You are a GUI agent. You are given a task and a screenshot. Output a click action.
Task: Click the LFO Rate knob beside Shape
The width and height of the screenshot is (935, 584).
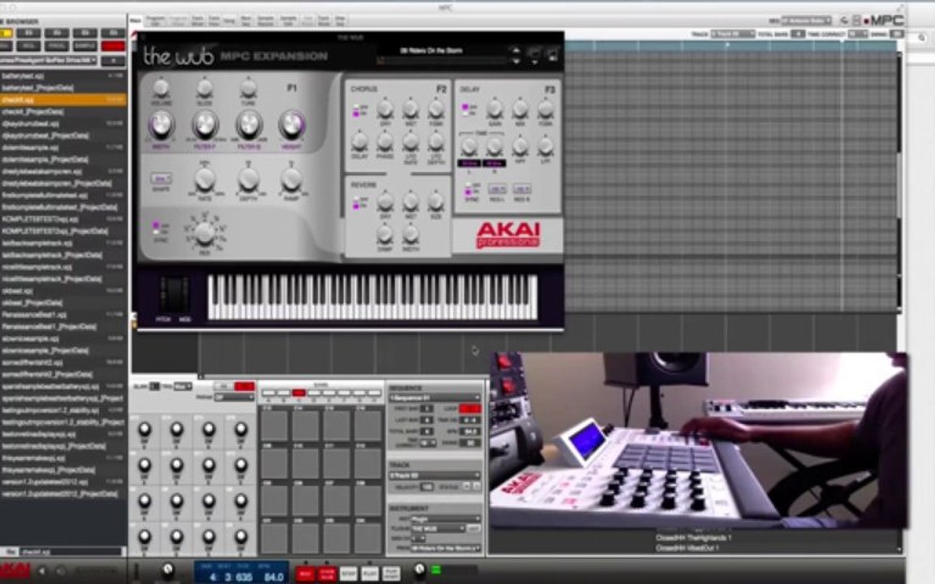point(205,178)
